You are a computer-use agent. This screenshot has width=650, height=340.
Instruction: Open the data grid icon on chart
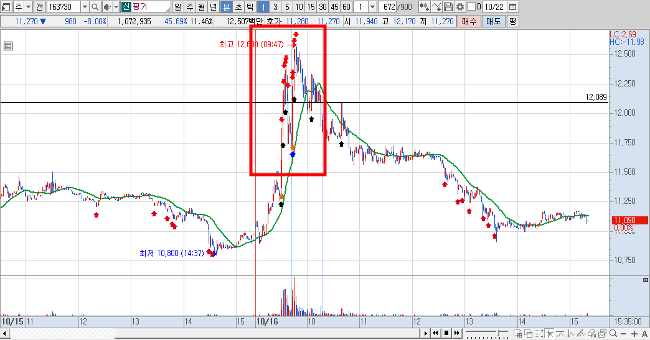pos(8,46)
